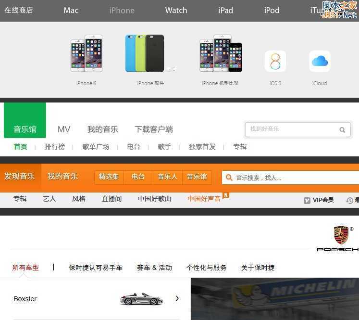The height and width of the screenshot is (320, 359).
Task: Open the 排行榜 link
Action: (55, 147)
